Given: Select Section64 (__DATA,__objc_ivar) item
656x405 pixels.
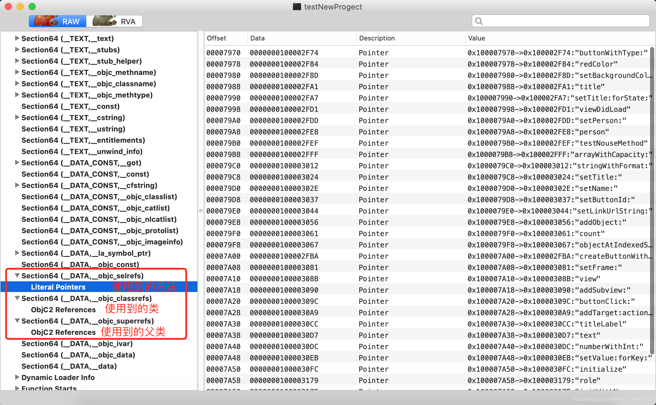Looking at the screenshot, I should 77,343.
